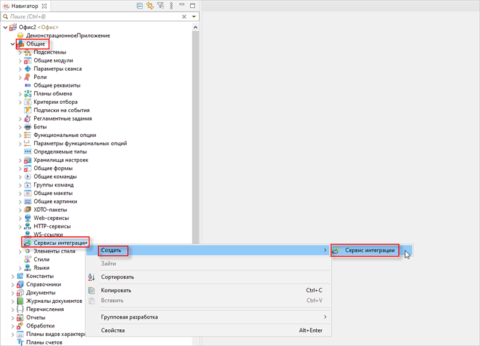The image size is (480, 346).
Task: Click the Navigator search input field
Action: (90, 16)
